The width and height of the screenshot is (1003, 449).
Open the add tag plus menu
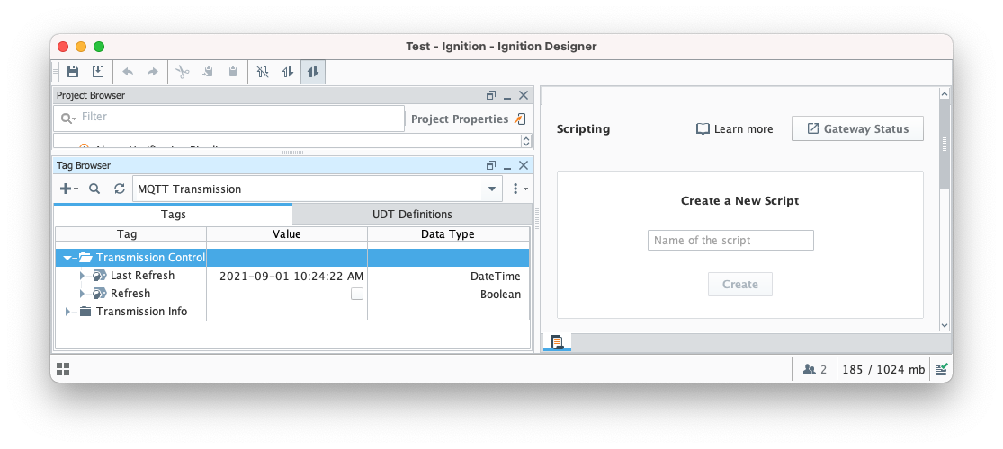[68, 189]
